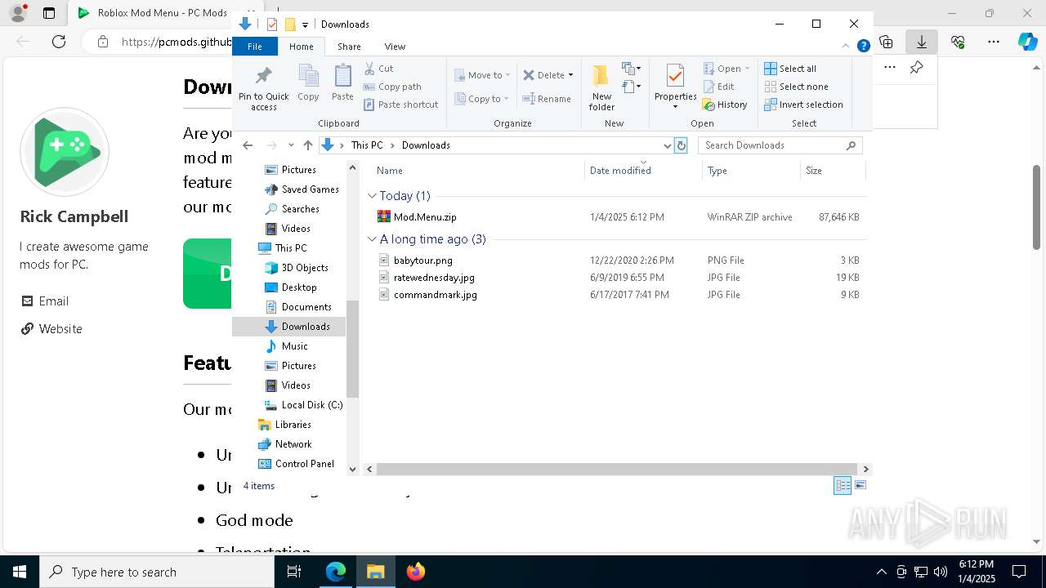The width and height of the screenshot is (1046, 588).
Task: Collapse the Today group
Action: pyautogui.click(x=372, y=196)
